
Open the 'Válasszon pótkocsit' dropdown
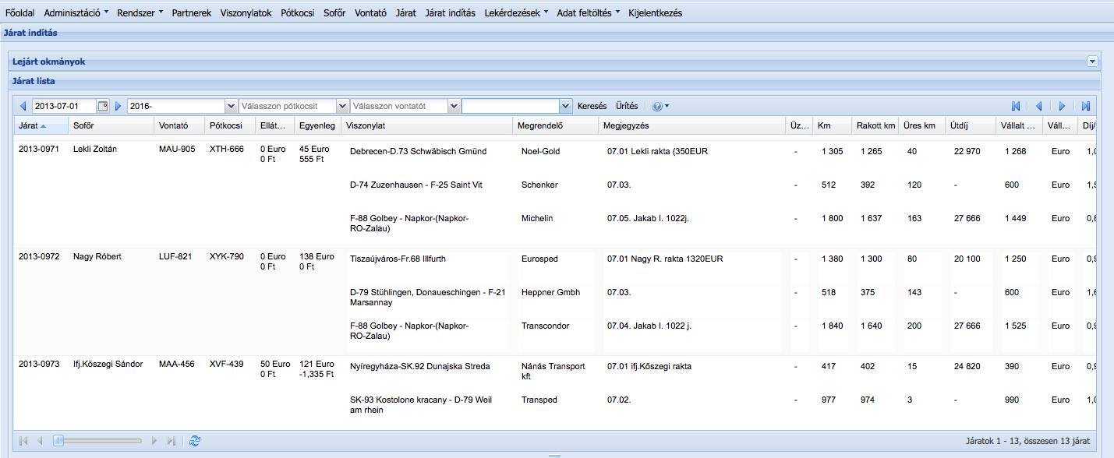coord(341,106)
